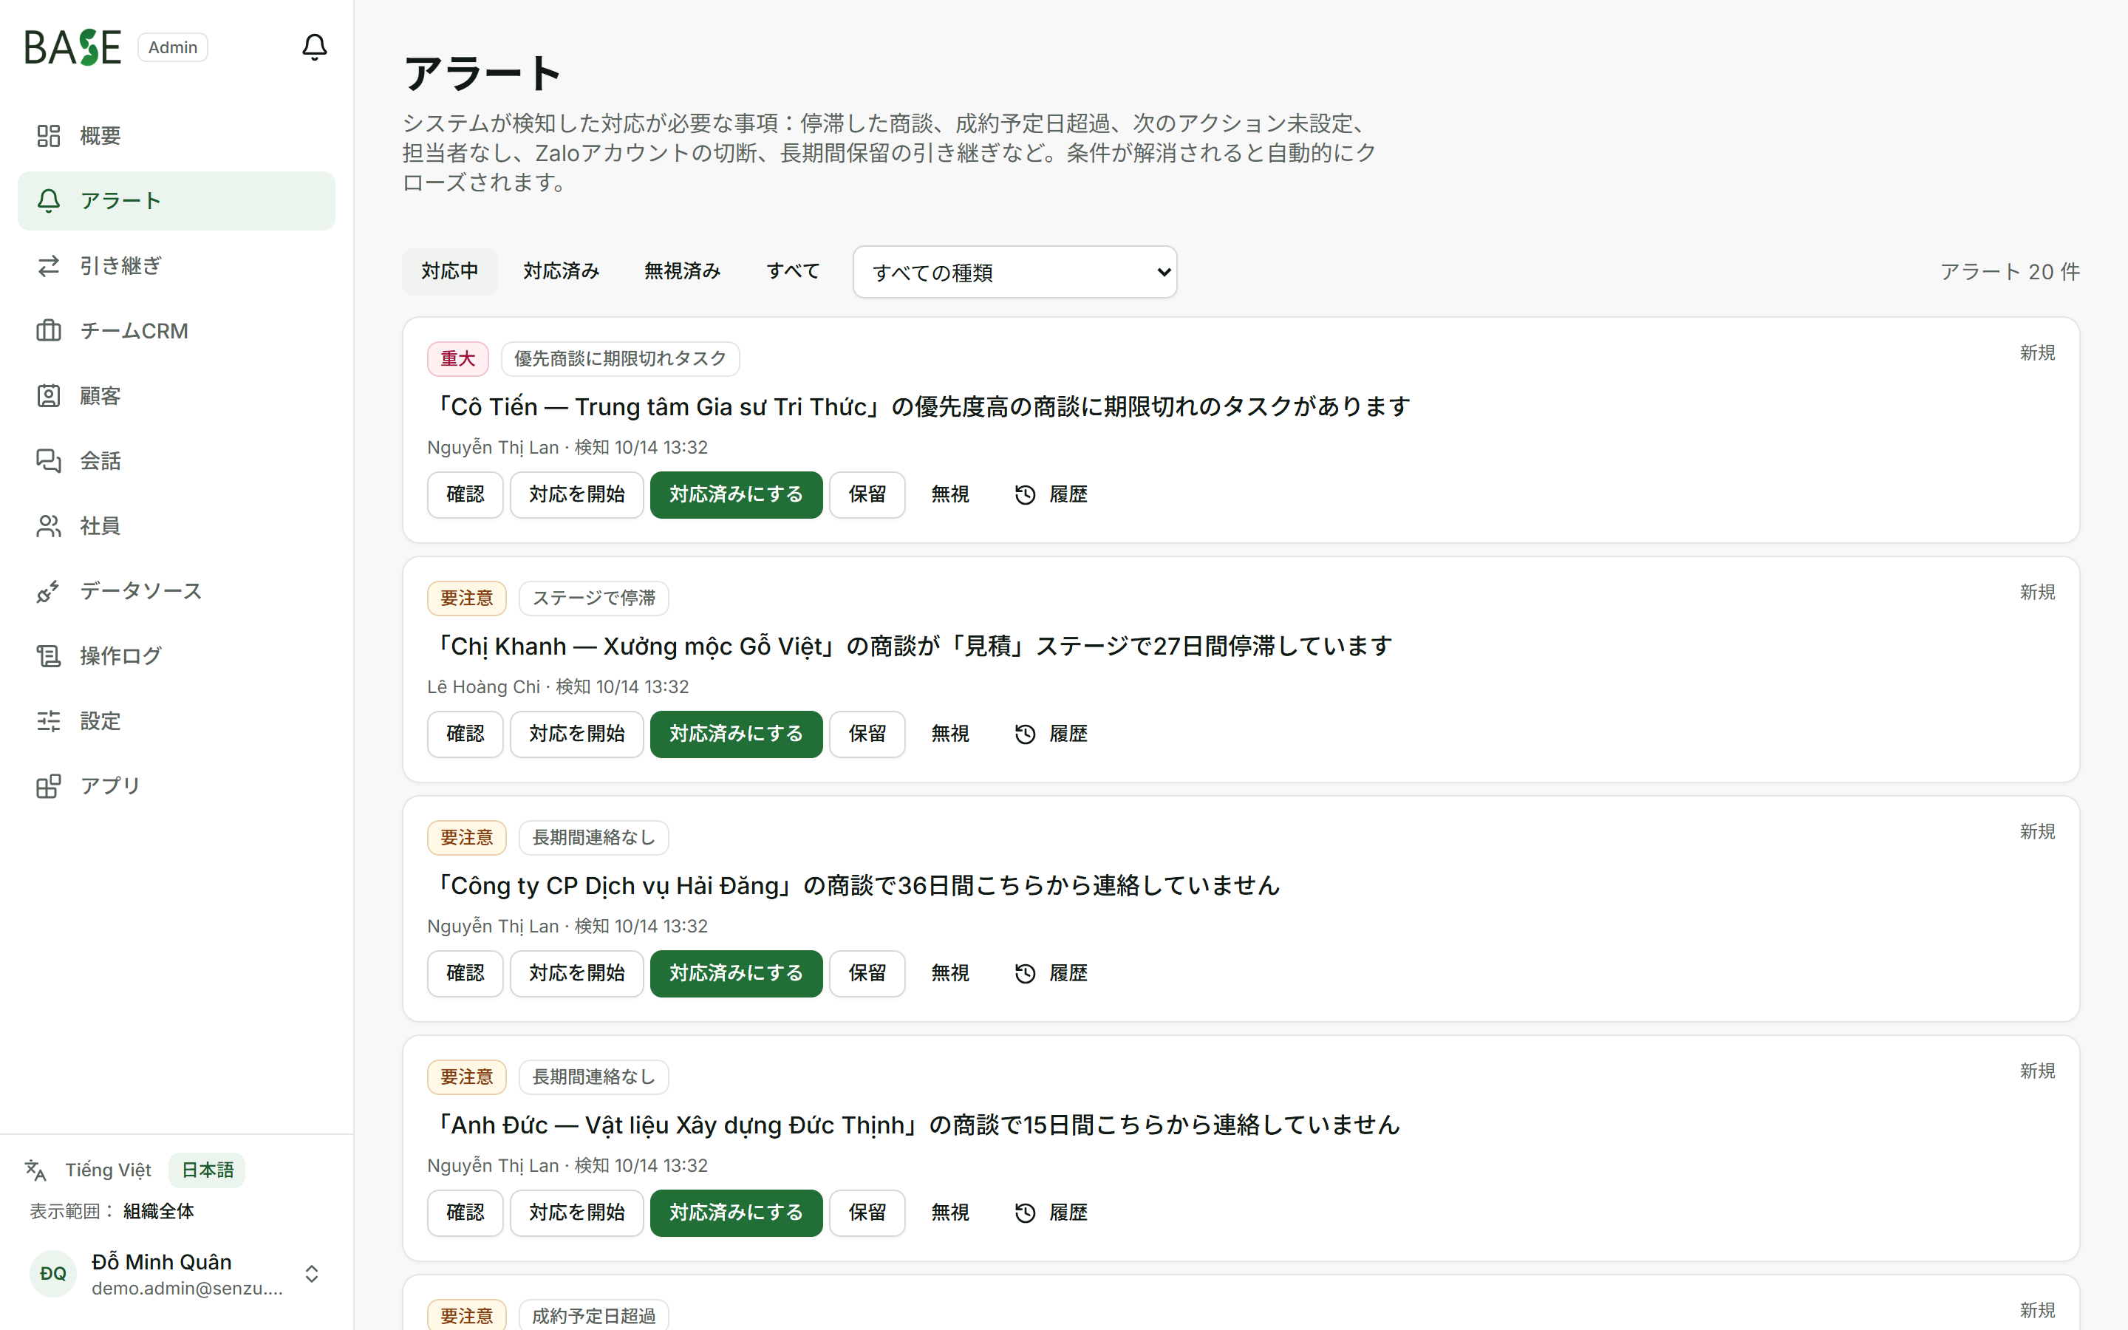
Task: Click the BASE logo
Action: point(72,47)
